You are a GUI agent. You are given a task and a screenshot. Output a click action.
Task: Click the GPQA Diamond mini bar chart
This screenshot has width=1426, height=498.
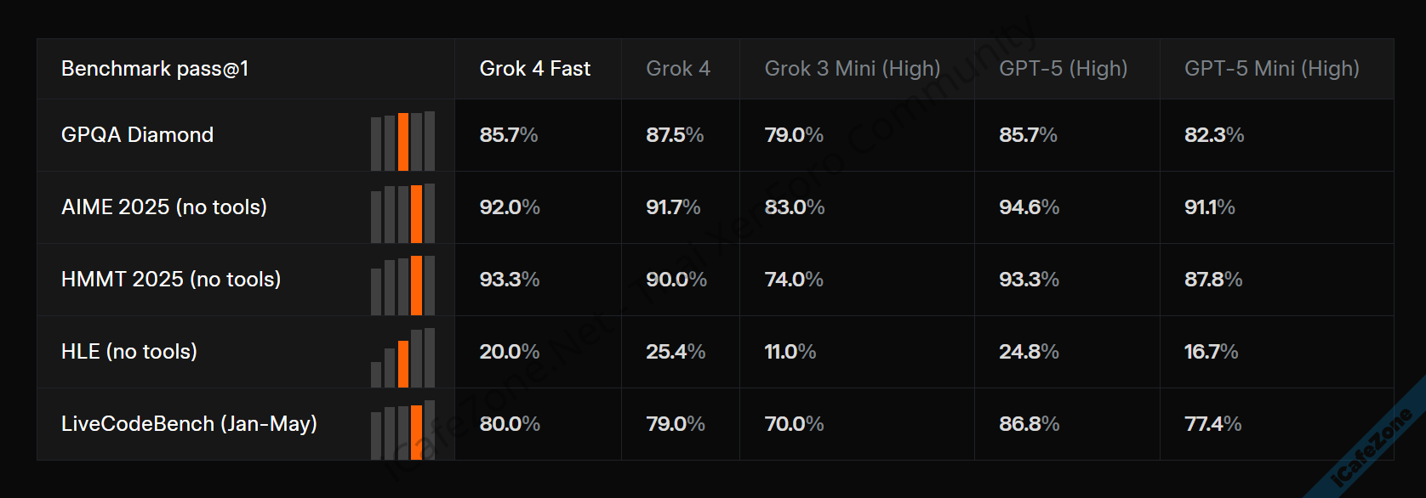(402, 141)
